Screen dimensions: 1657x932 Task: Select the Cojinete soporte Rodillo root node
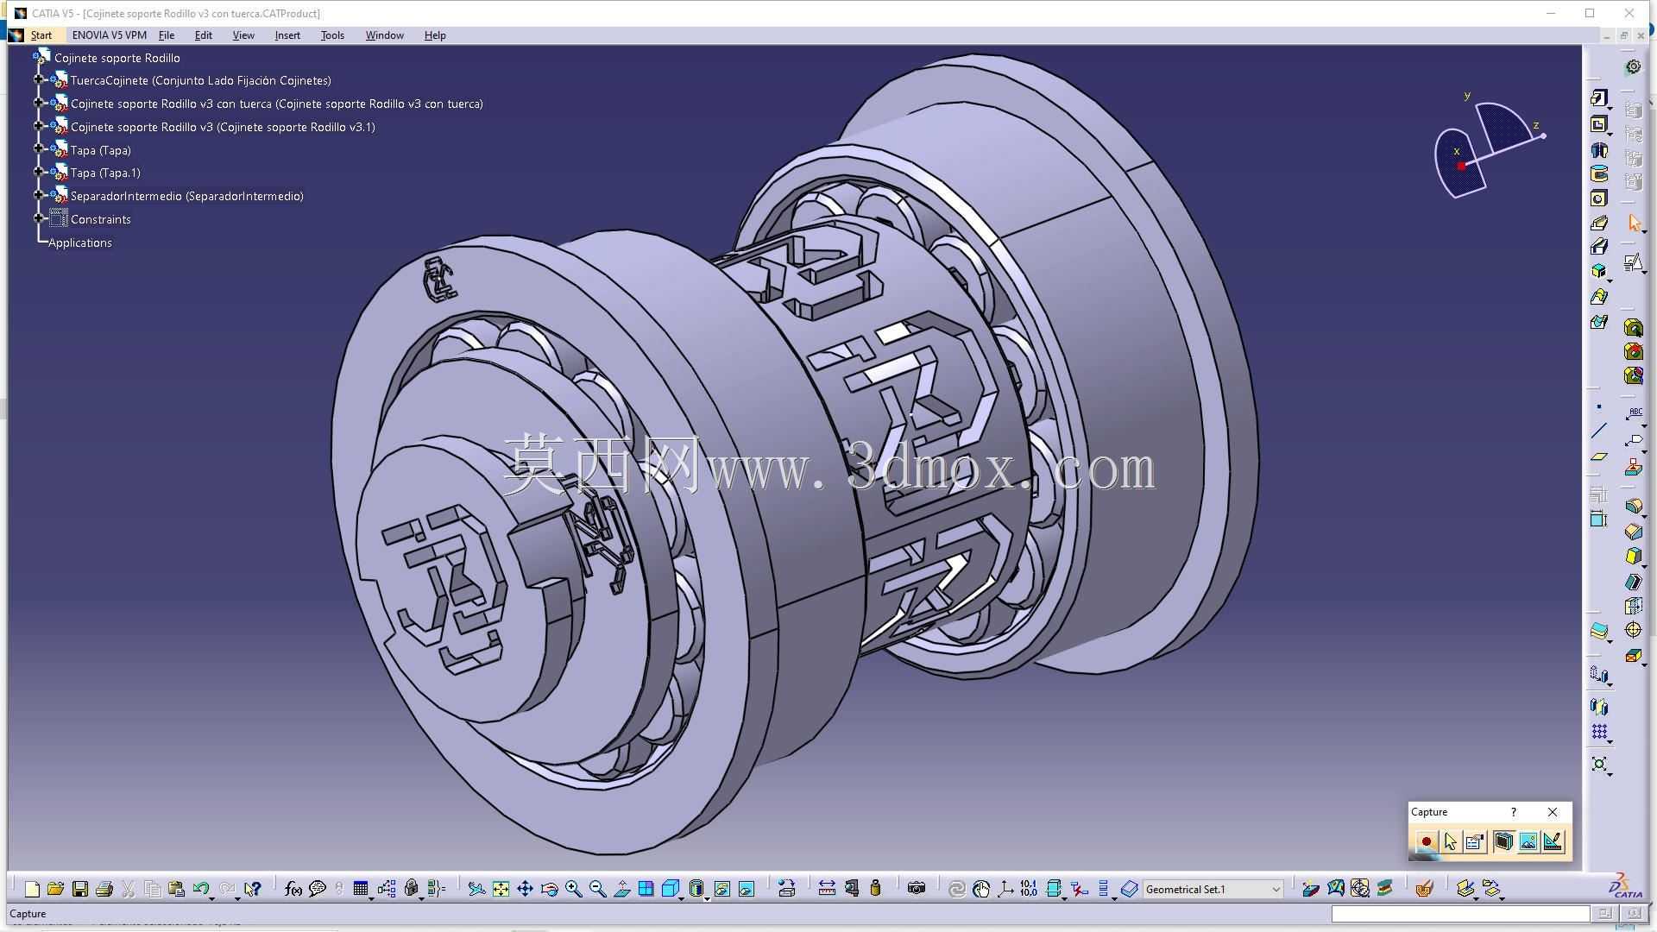coord(117,58)
